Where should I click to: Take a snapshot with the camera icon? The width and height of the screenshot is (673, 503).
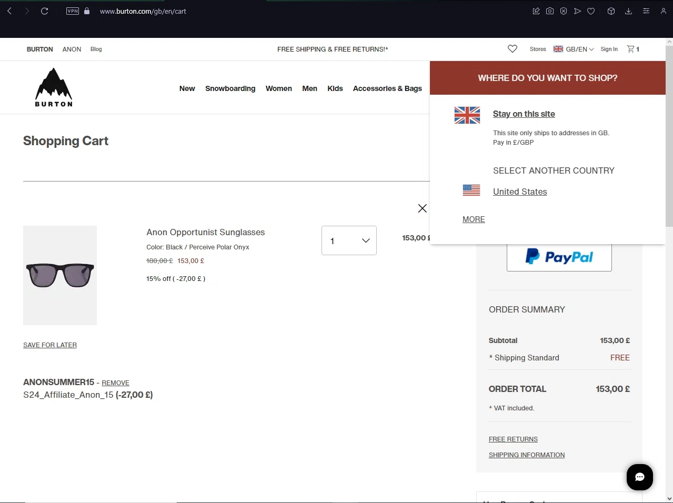tap(550, 11)
